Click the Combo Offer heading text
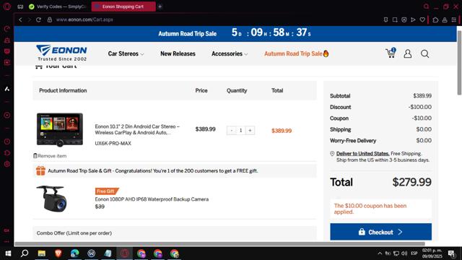 click(x=74, y=233)
